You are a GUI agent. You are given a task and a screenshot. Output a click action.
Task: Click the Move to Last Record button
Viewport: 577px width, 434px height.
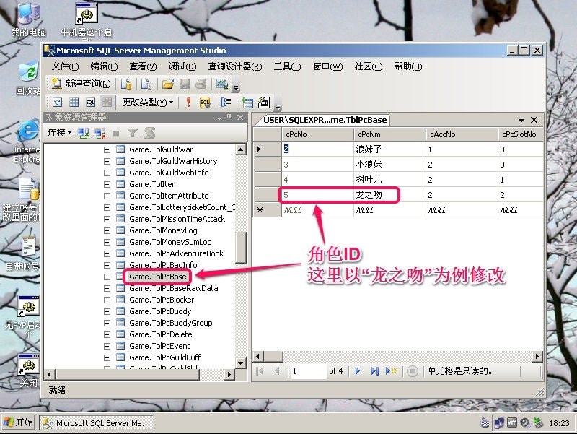pos(374,369)
